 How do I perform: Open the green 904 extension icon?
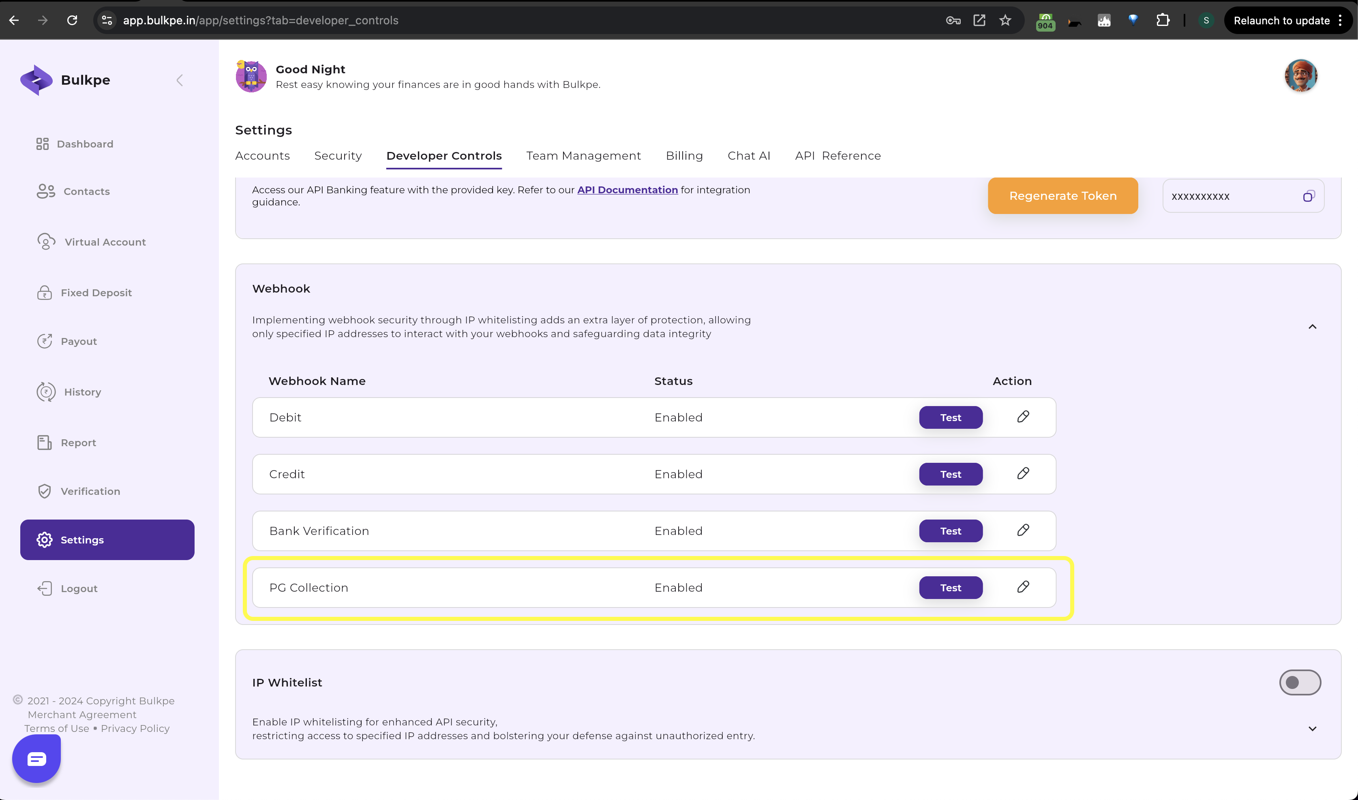[1045, 21]
